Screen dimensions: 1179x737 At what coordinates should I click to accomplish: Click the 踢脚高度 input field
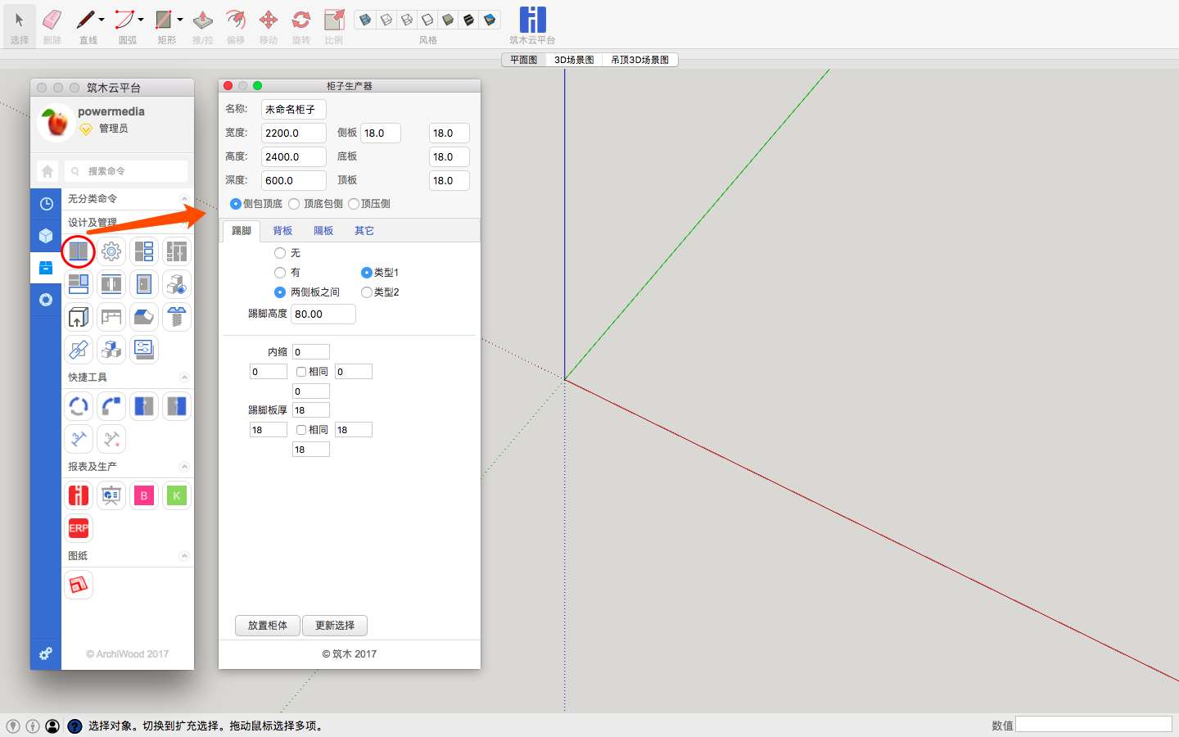coord(323,314)
